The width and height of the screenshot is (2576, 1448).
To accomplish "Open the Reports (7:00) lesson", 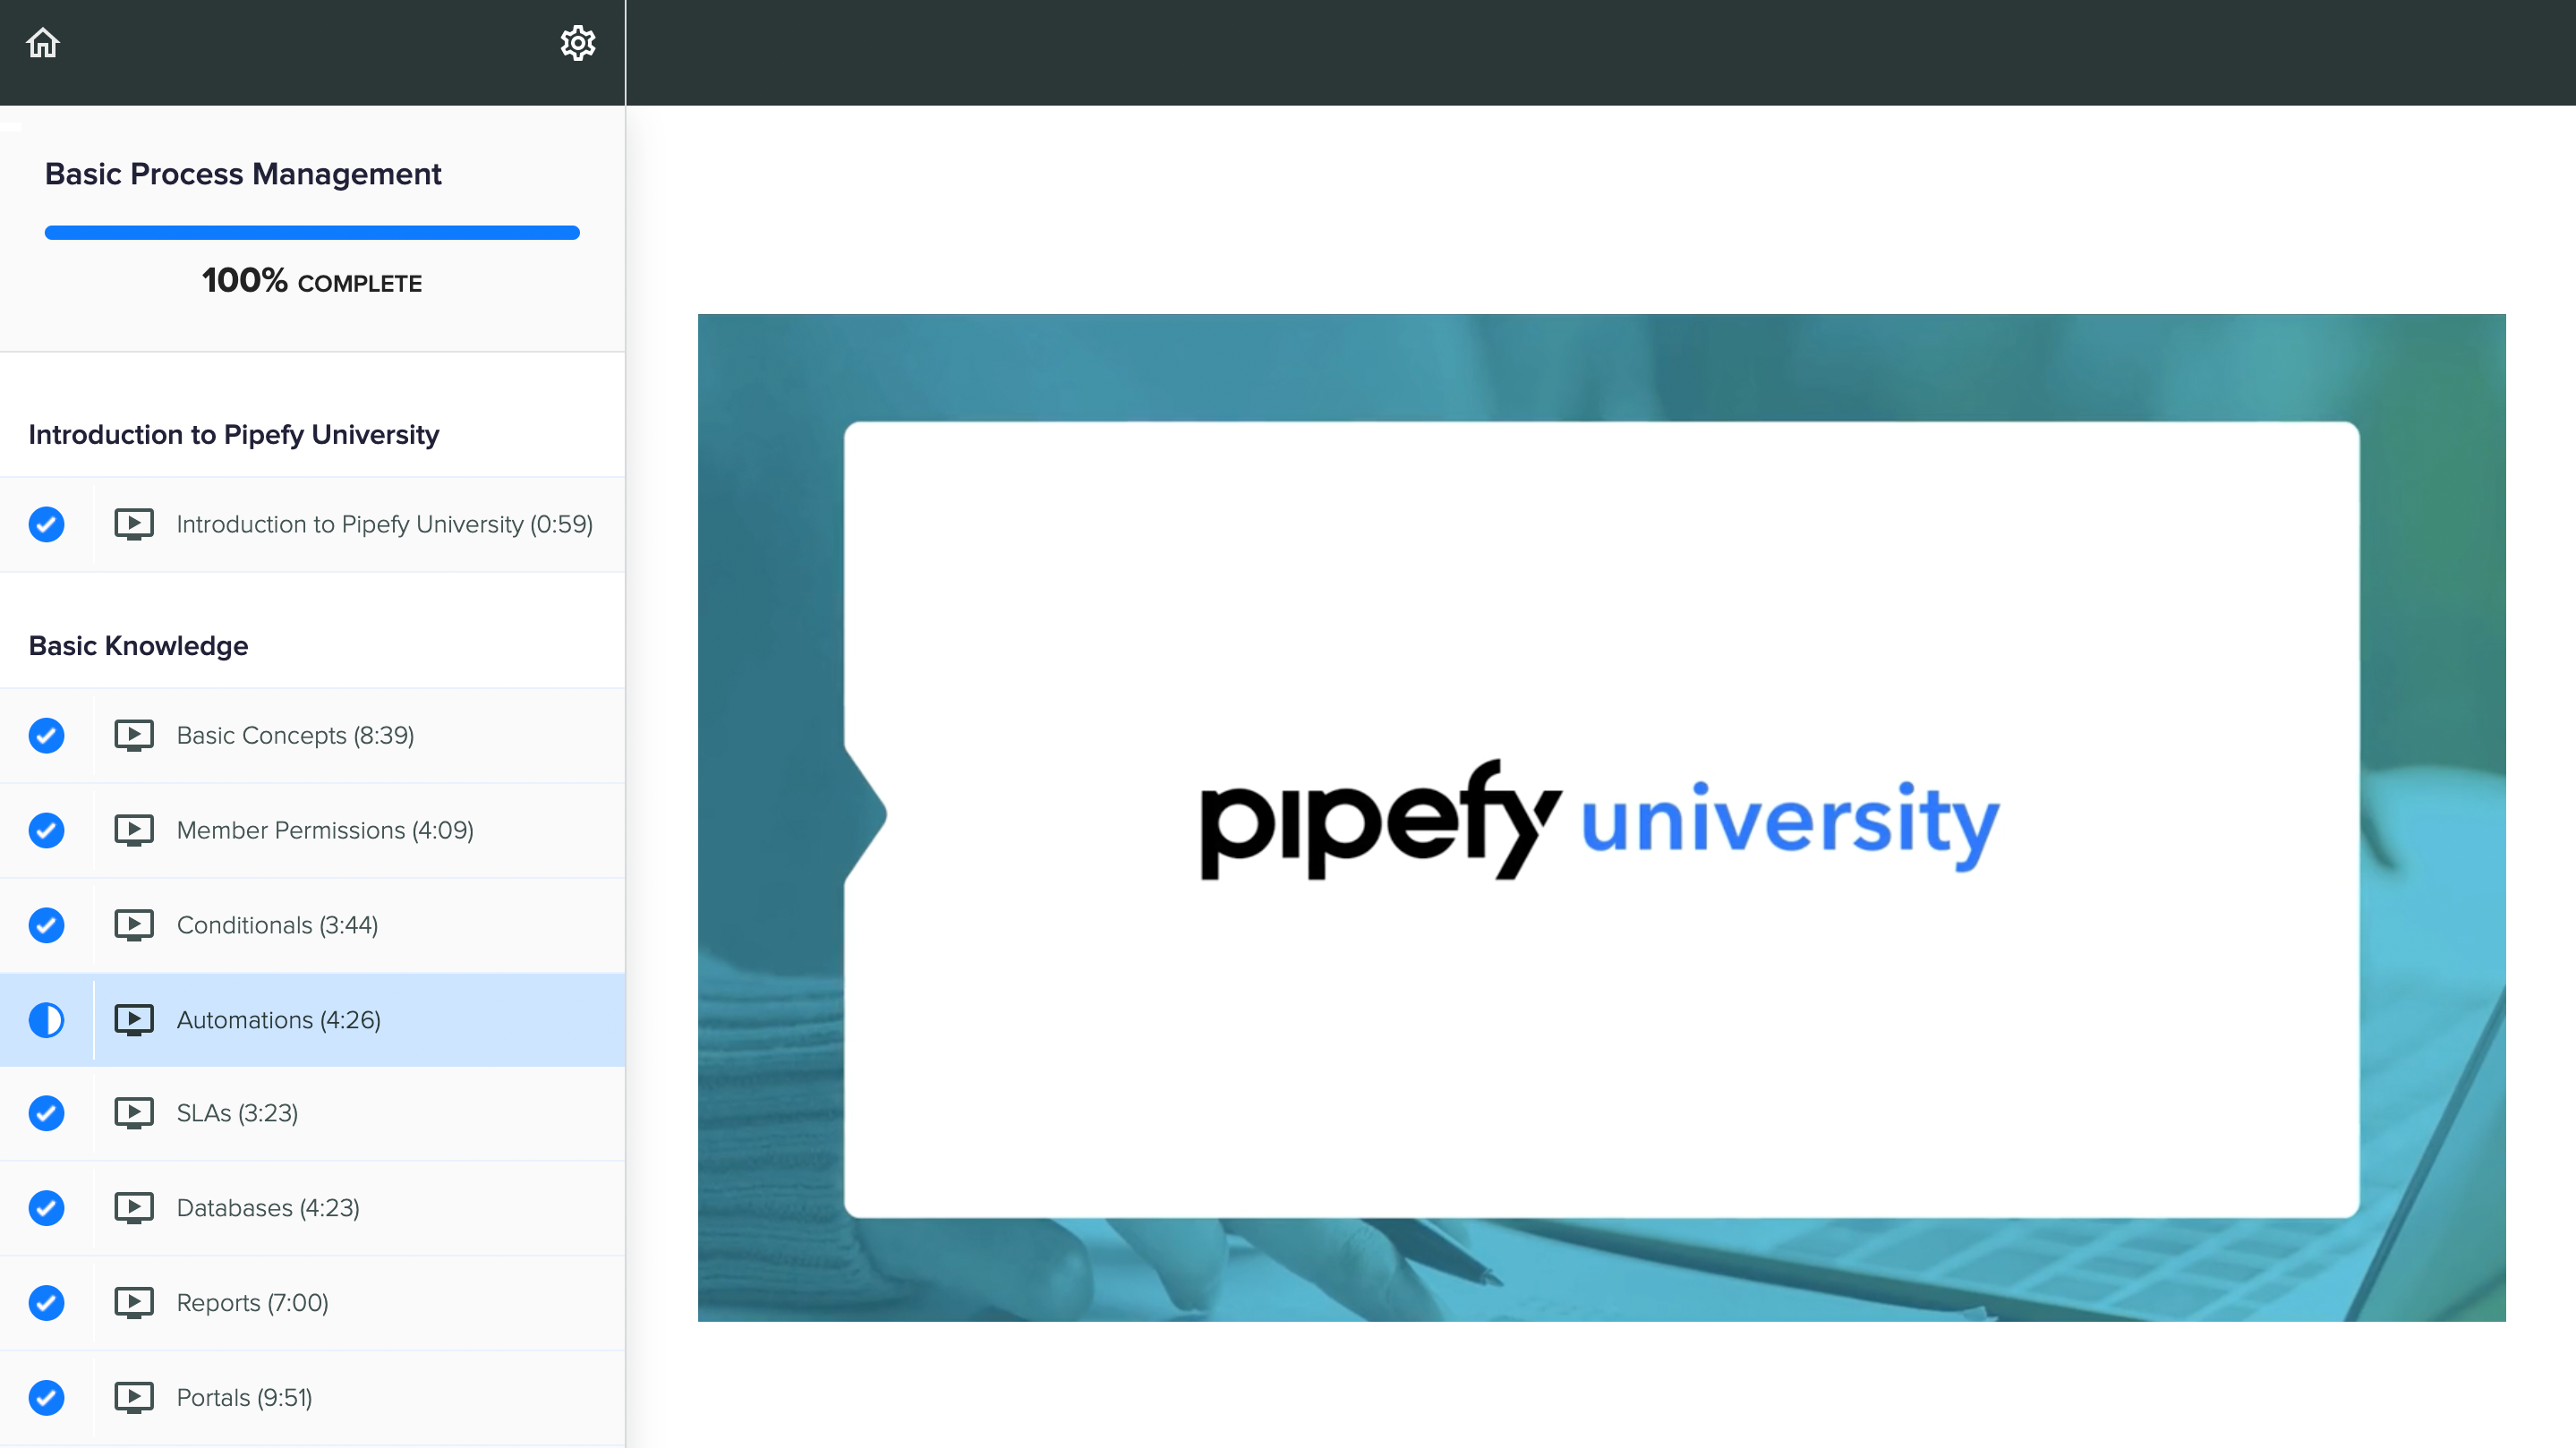I will click(x=312, y=1303).
